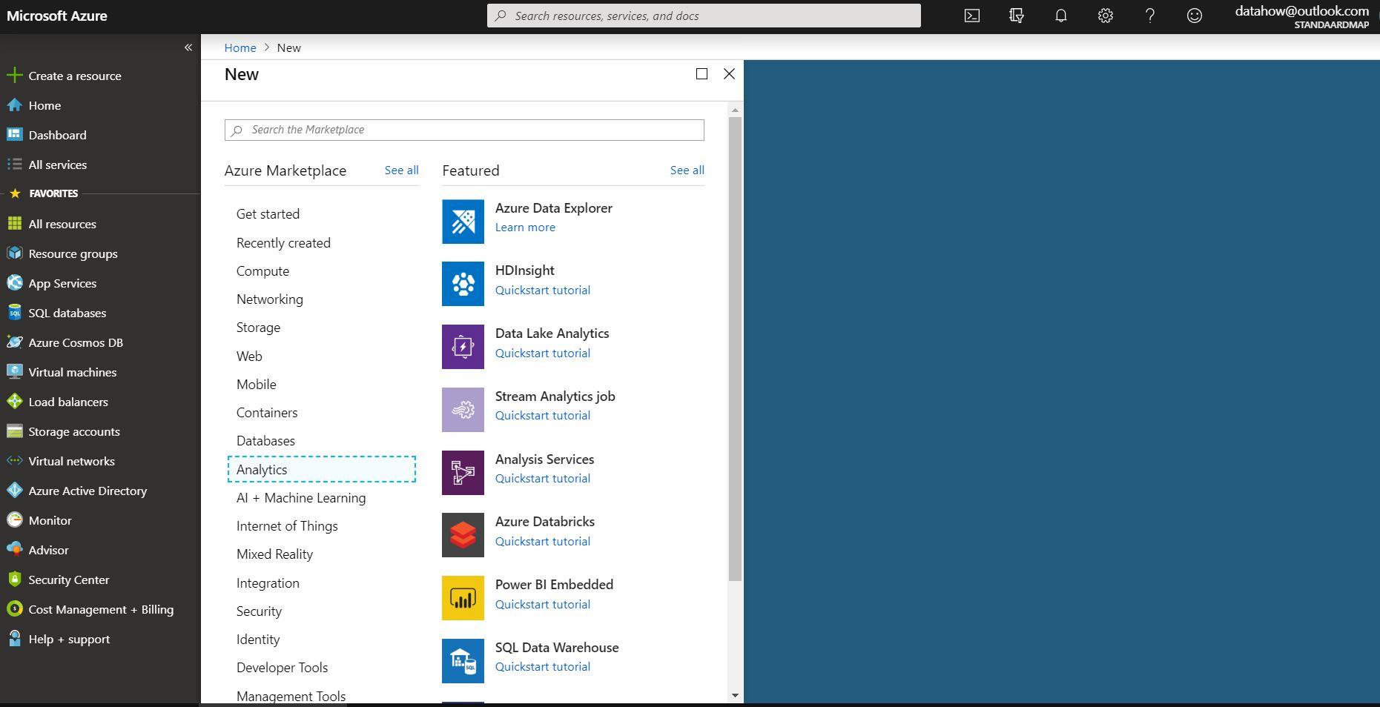The image size is (1380, 707).
Task: Click the Stream Analytics job icon
Action: point(463,410)
